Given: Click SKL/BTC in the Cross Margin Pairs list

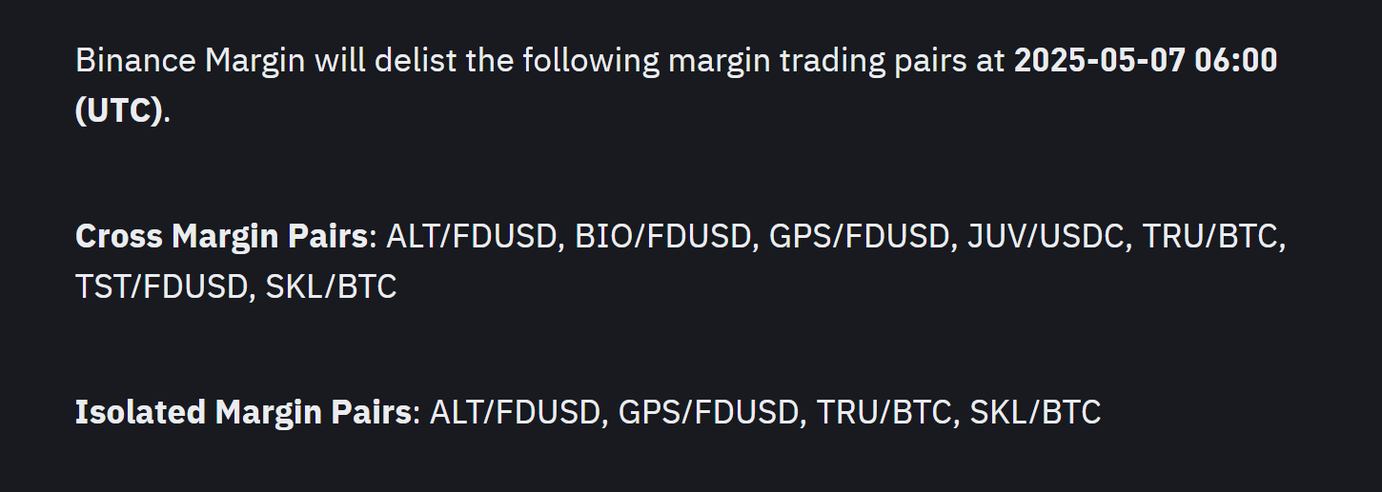Looking at the screenshot, I should pos(331,286).
